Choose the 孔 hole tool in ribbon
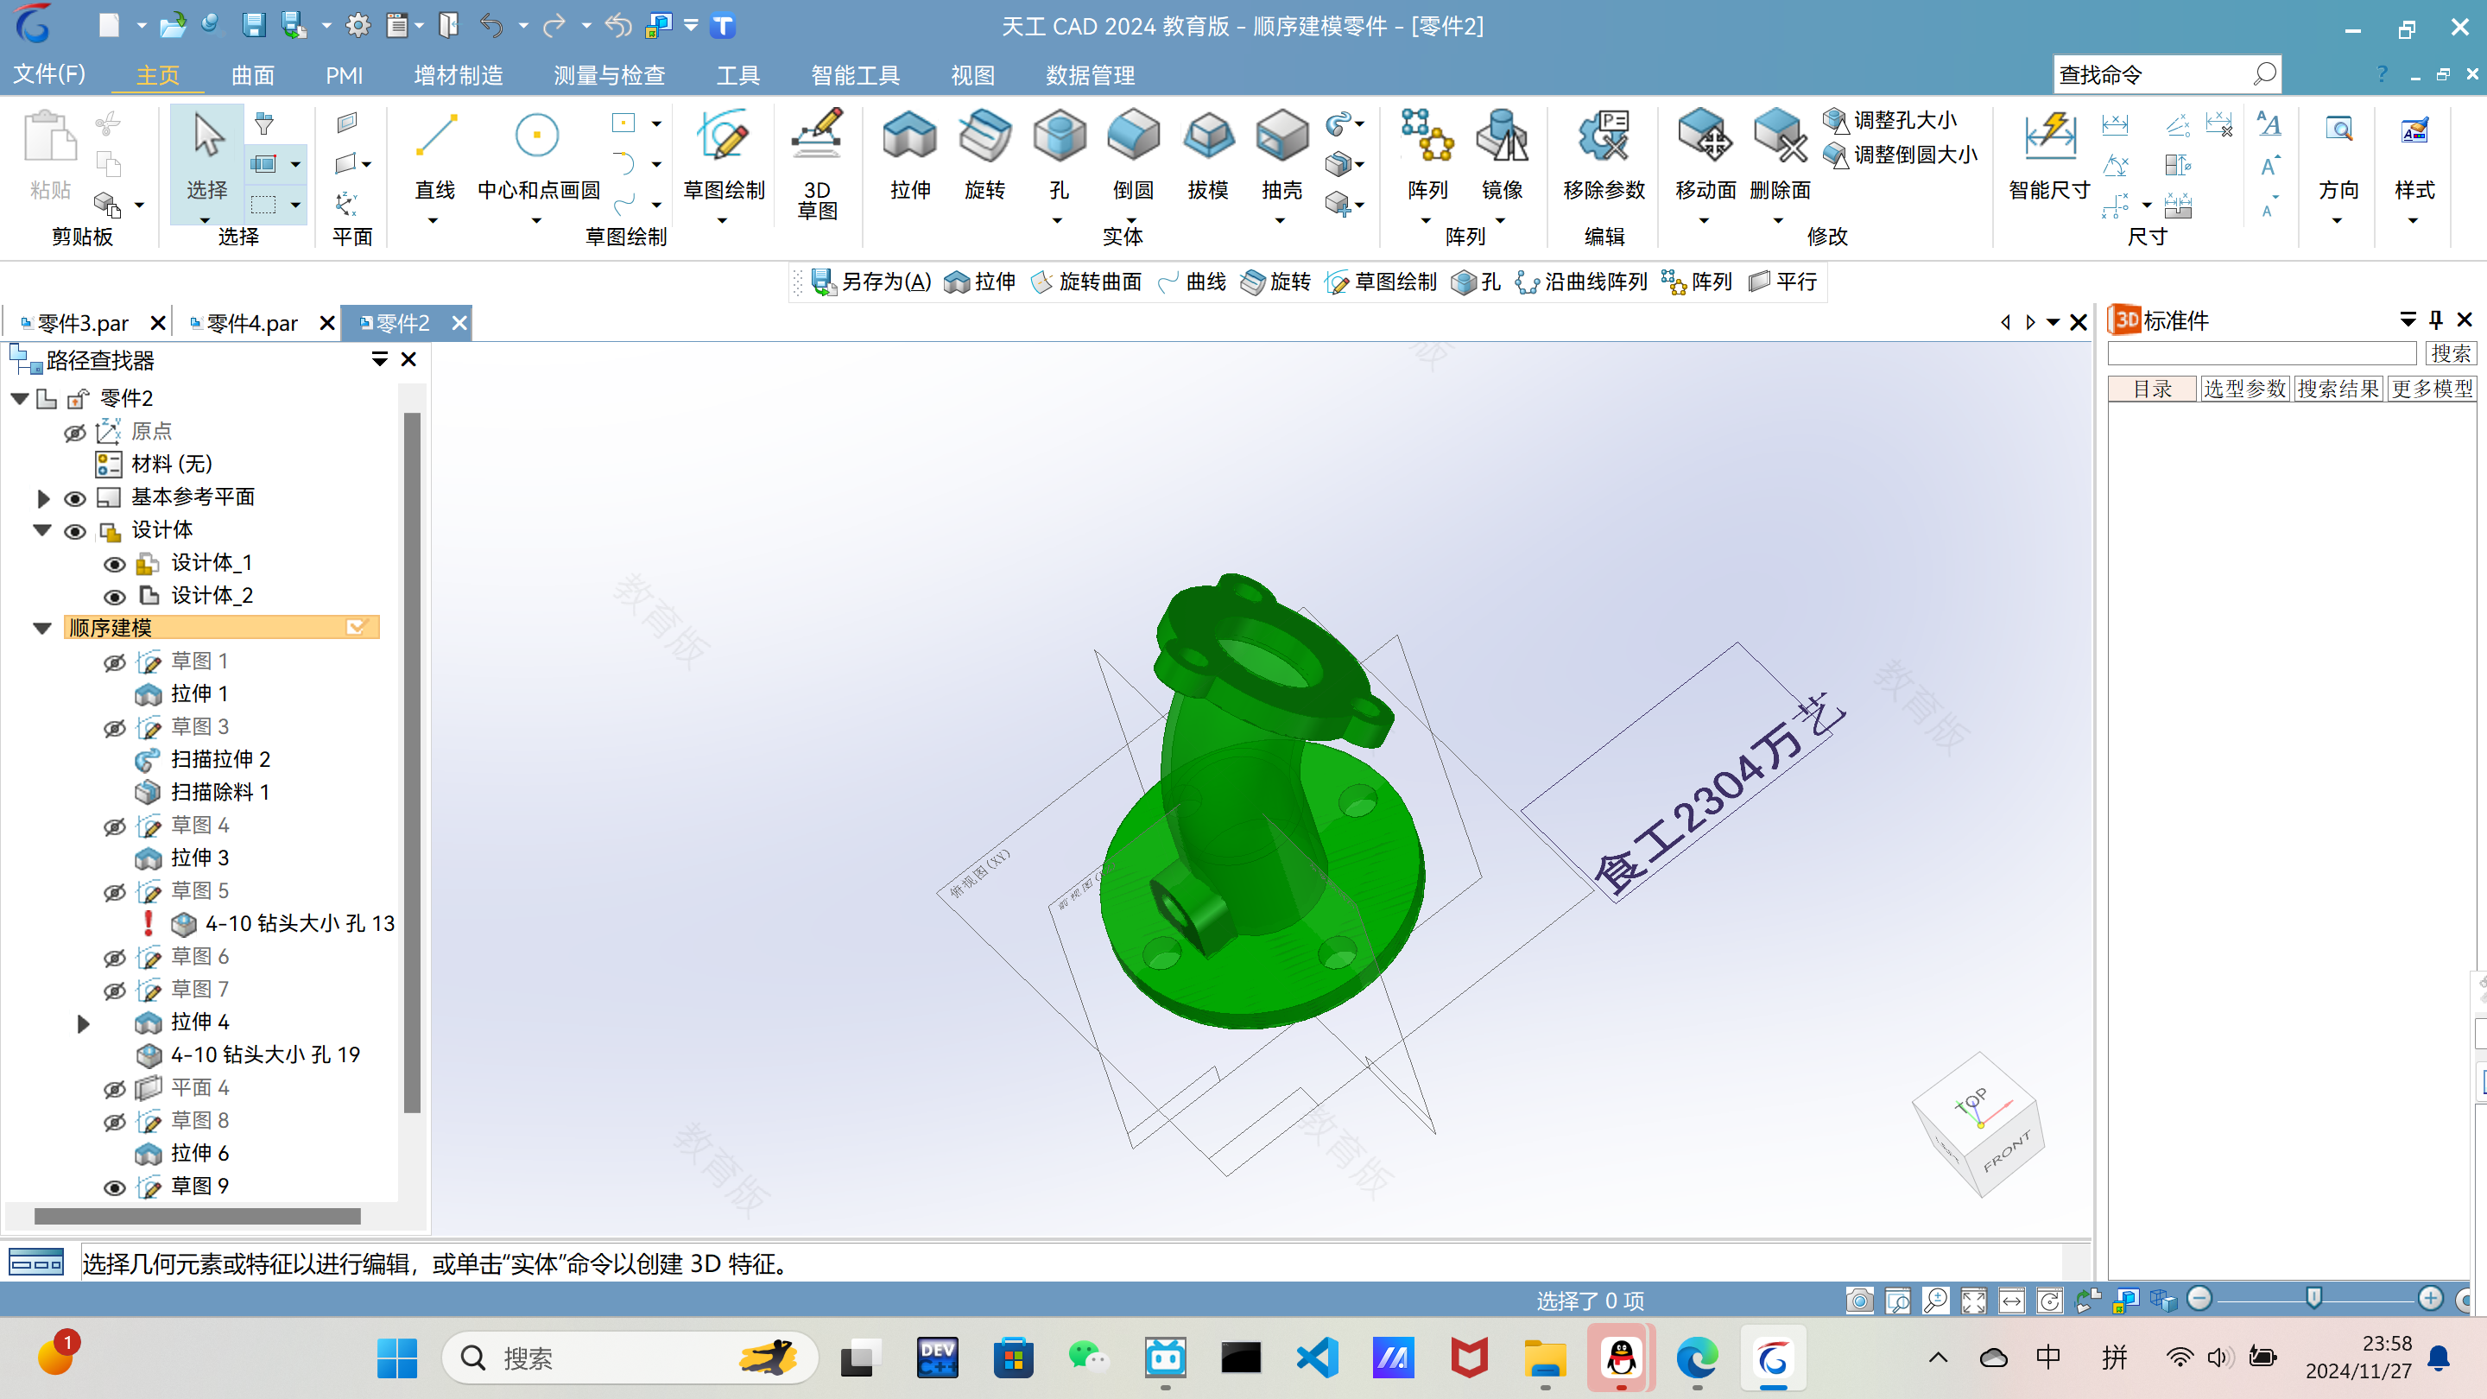 coord(1058,155)
